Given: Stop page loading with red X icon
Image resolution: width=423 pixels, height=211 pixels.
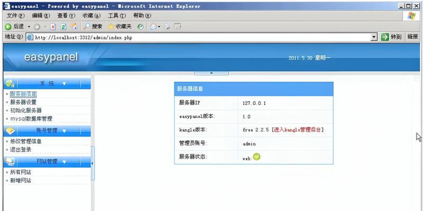Looking at the screenshot, I should coord(53,27).
